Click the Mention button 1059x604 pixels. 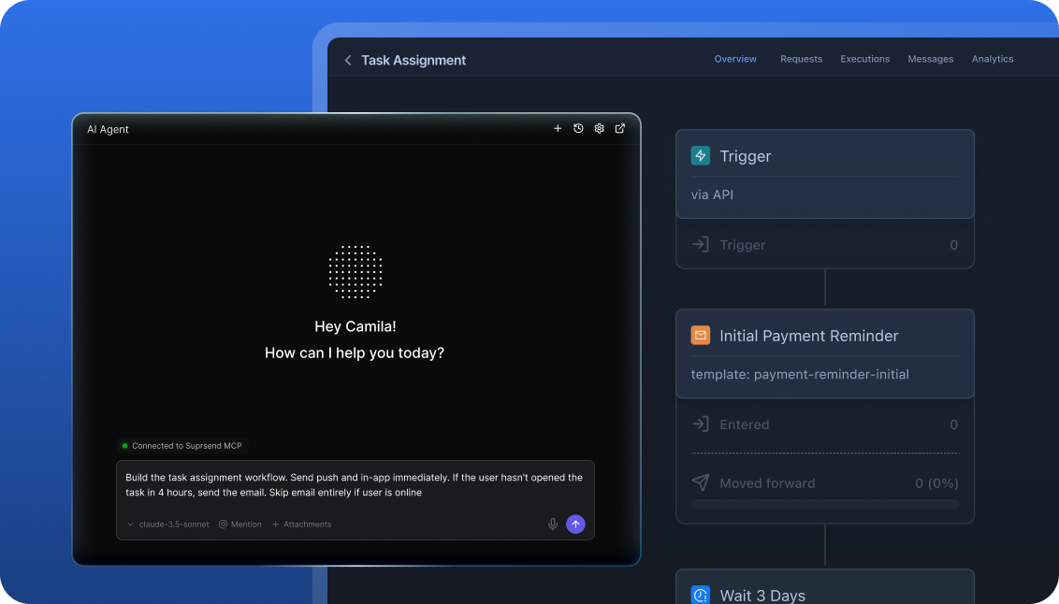[240, 525]
